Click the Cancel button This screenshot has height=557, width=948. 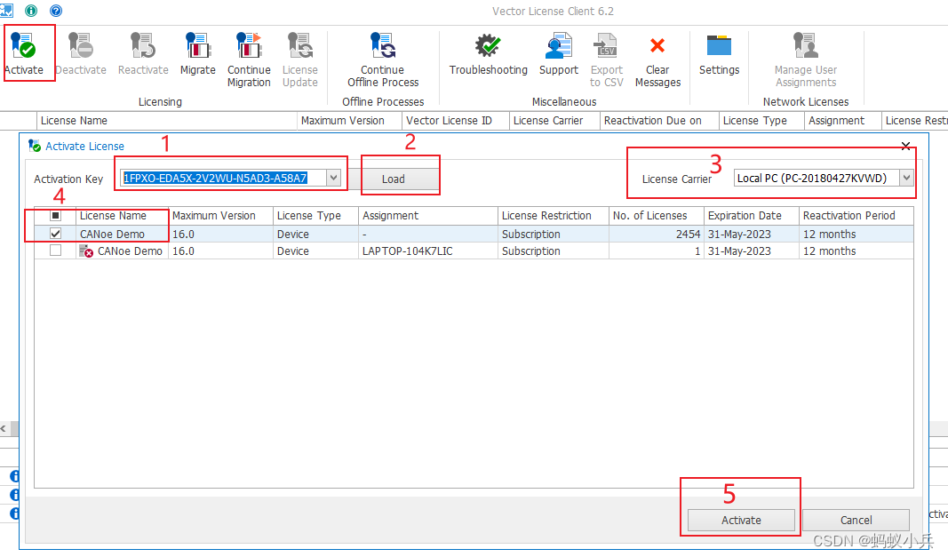tap(856, 520)
